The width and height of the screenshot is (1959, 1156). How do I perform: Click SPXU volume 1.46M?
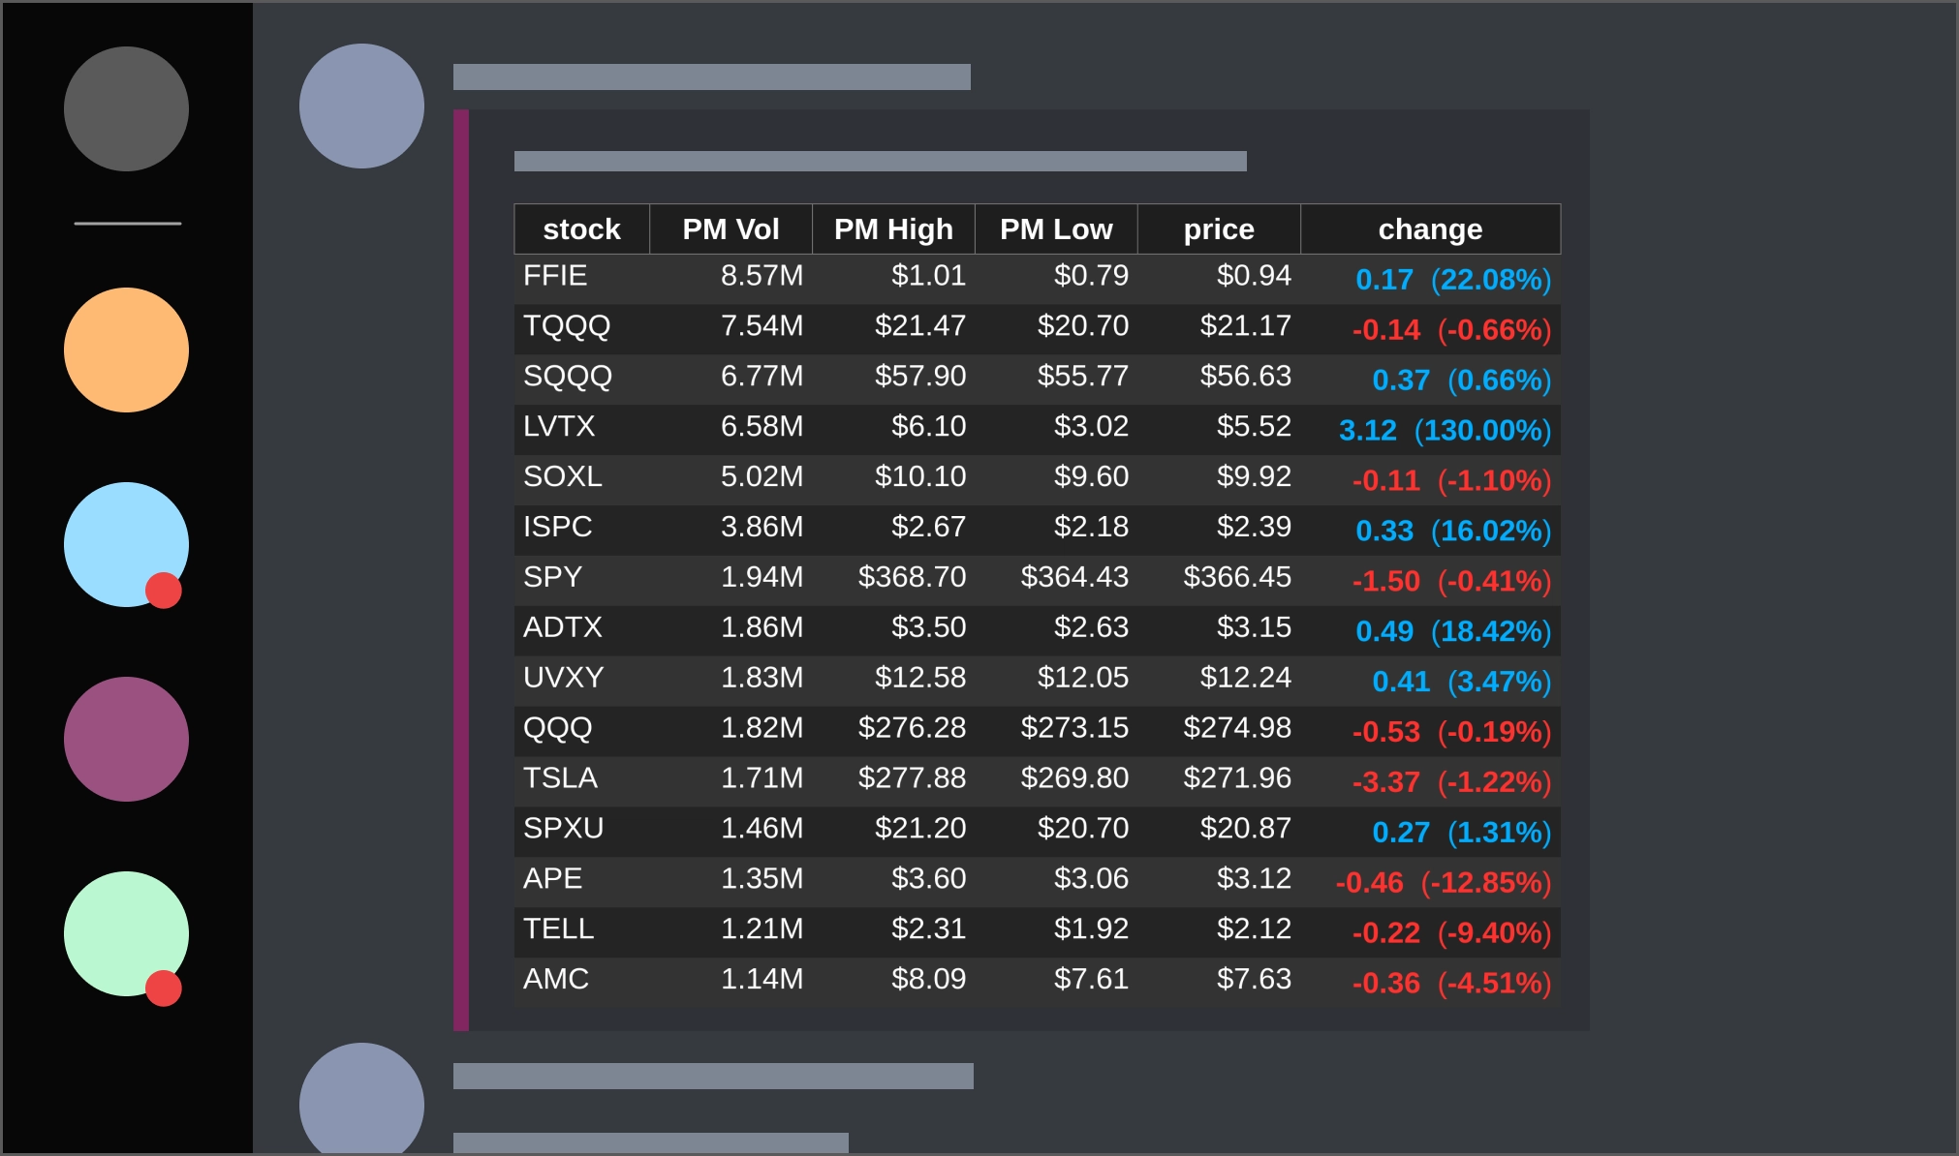(x=762, y=830)
